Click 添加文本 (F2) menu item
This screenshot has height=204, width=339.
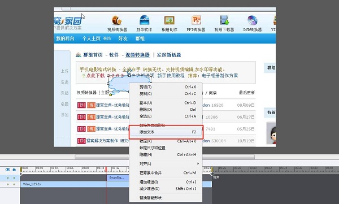(x=166, y=132)
